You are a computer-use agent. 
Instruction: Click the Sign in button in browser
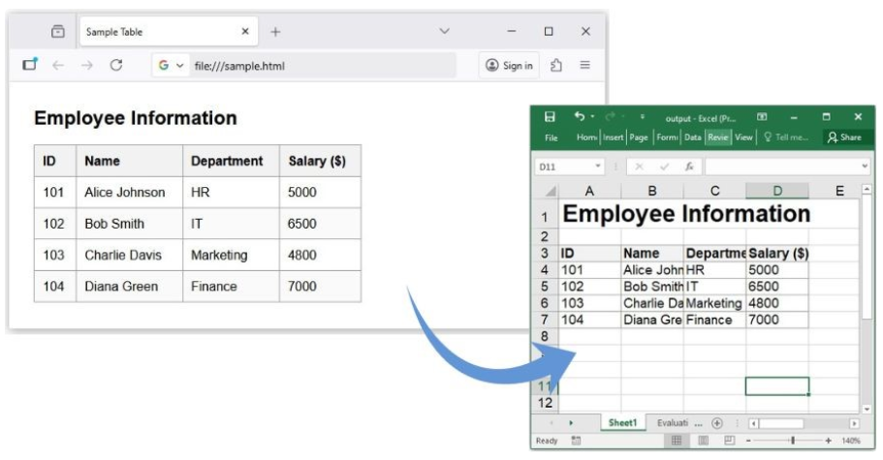pos(509,65)
